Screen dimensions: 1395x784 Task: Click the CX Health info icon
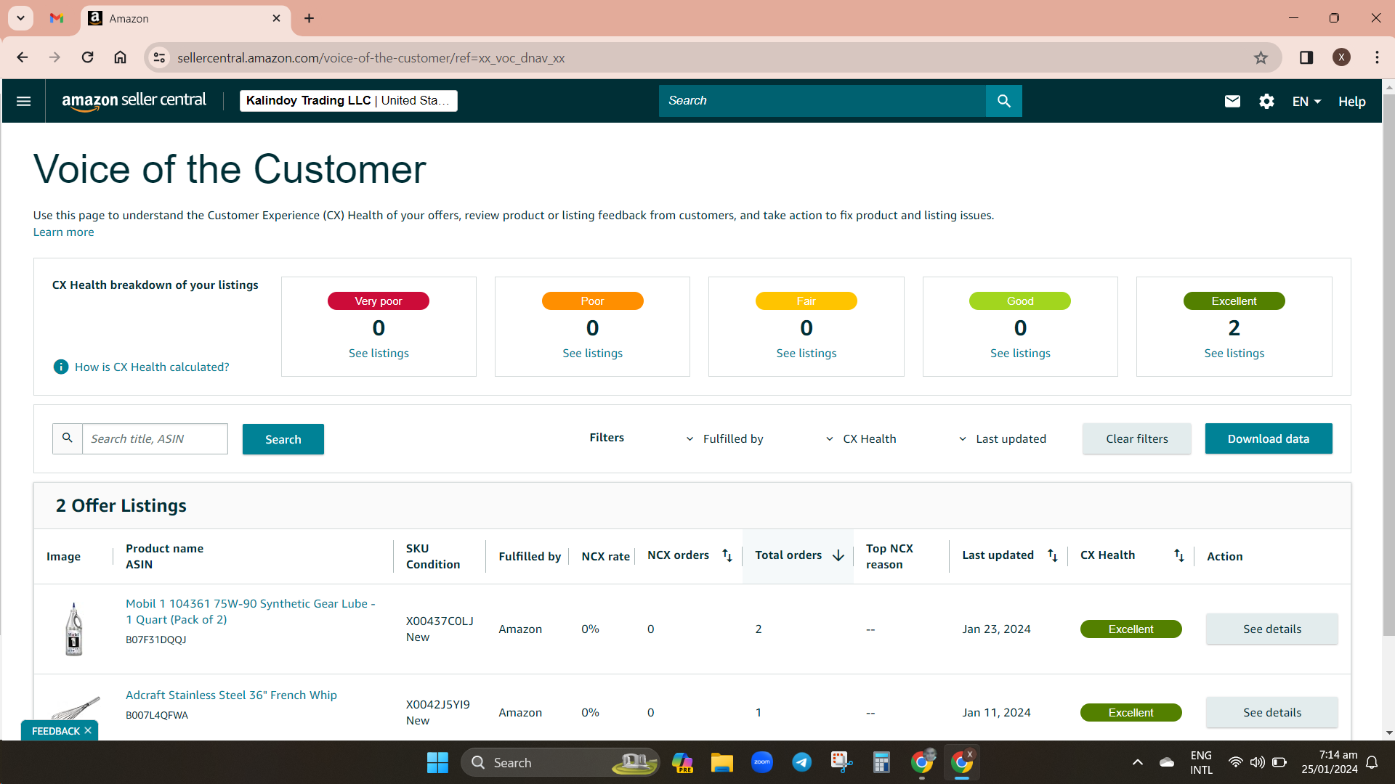coord(61,367)
